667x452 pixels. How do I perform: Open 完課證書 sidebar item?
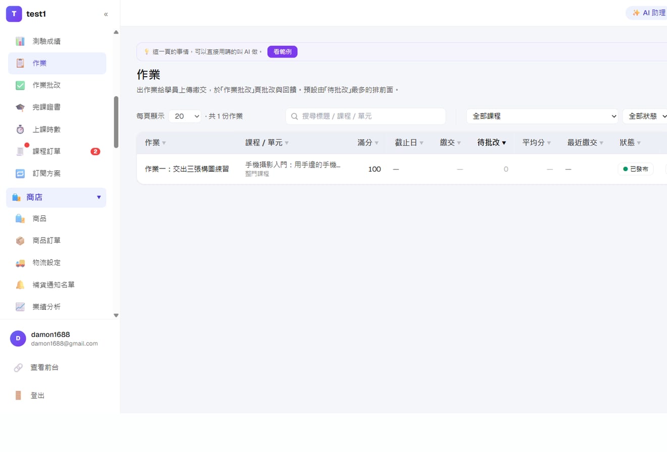pyautogui.click(x=57, y=107)
